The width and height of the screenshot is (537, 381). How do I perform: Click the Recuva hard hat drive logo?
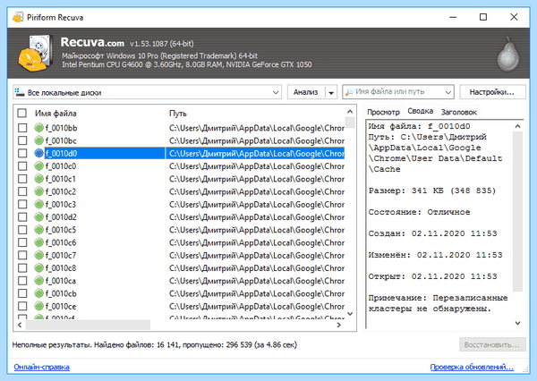point(35,53)
